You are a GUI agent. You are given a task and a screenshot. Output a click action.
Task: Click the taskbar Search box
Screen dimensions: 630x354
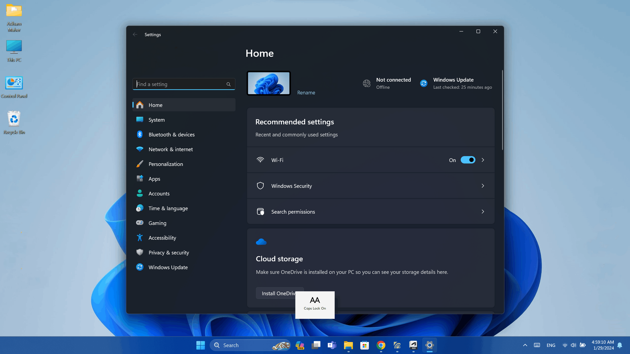point(250,345)
